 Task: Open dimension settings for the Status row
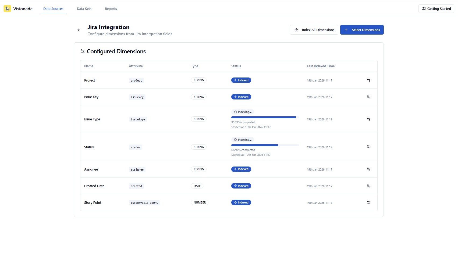[369, 147]
